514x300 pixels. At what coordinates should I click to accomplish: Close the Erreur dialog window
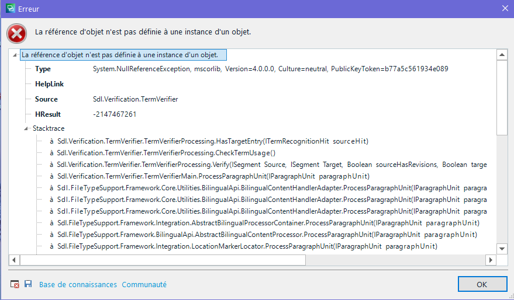(505, 9)
